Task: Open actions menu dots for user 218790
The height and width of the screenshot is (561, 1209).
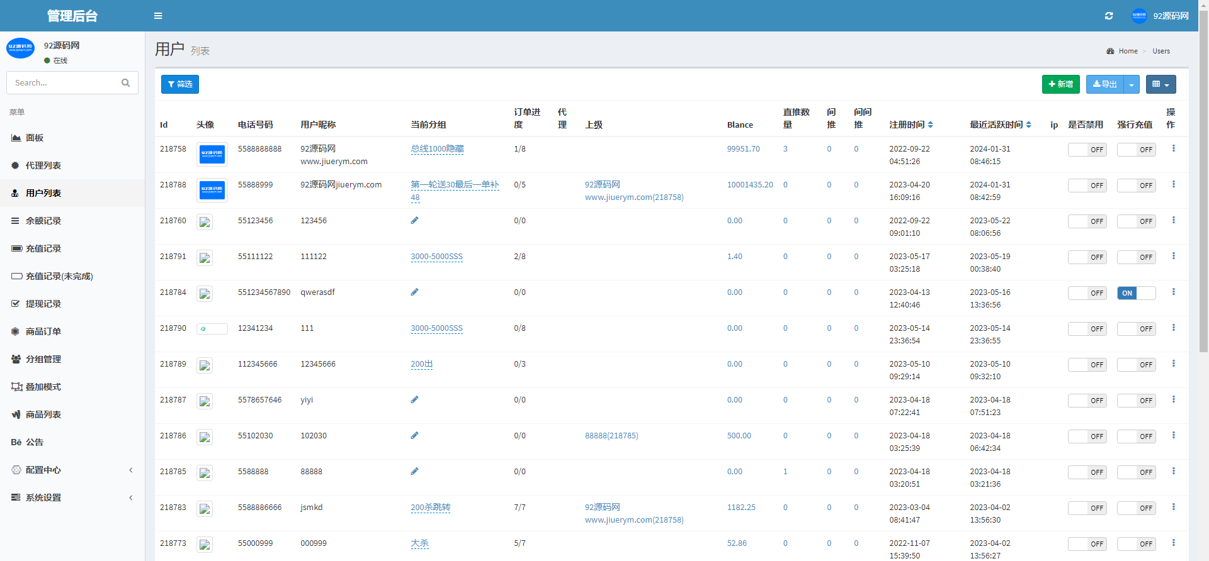Action: tap(1173, 328)
